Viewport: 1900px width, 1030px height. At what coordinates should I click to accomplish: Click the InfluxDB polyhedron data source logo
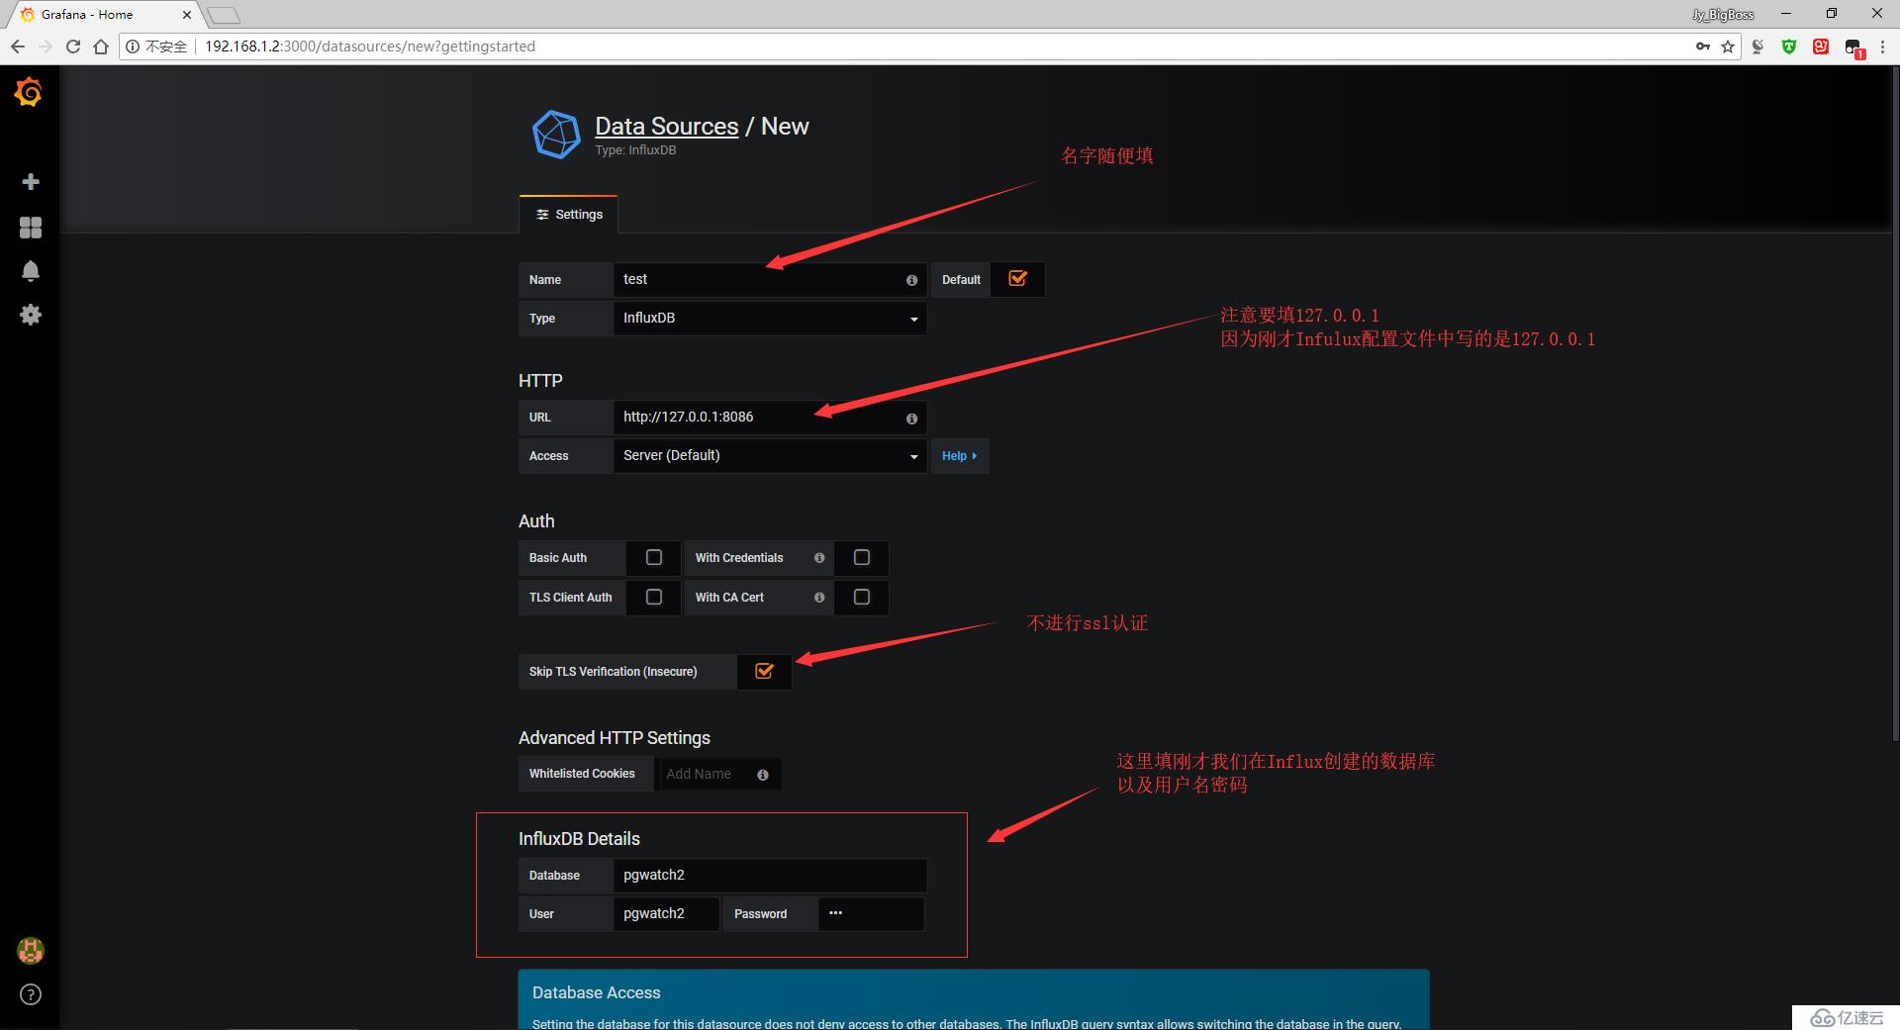point(556,135)
